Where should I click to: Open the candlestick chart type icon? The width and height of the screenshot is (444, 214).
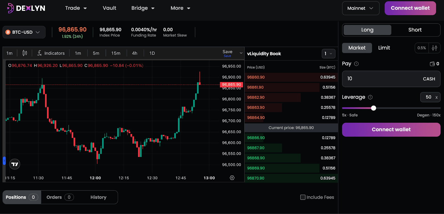pyautogui.click(x=25, y=53)
